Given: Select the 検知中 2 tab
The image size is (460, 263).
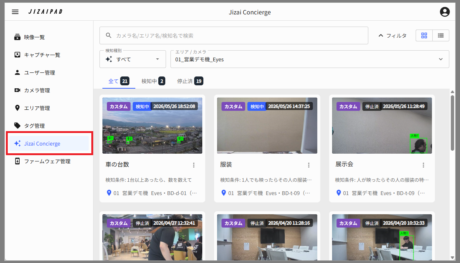Looking at the screenshot, I should click(153, 81).
